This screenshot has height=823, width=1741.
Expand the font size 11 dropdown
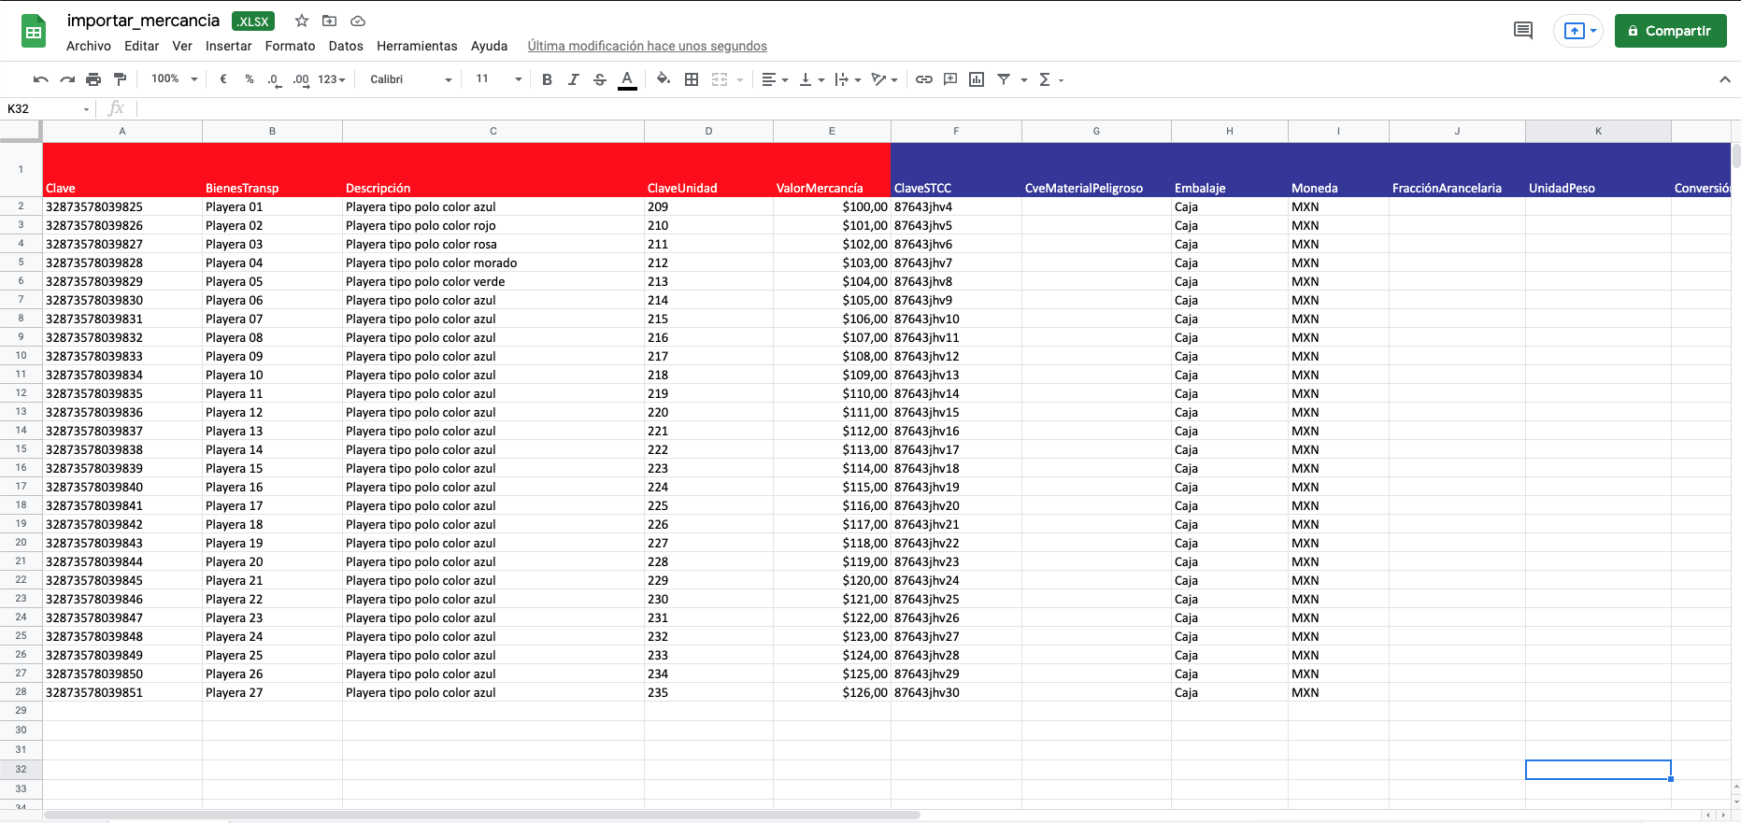(498, 79)
